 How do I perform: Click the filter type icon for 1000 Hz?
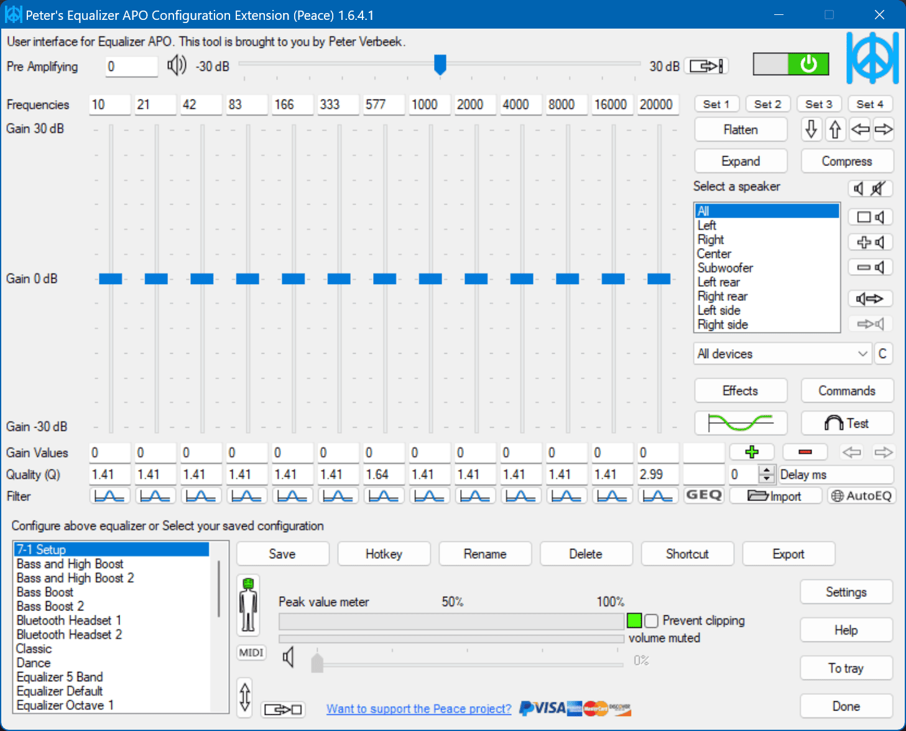[430, 496]
